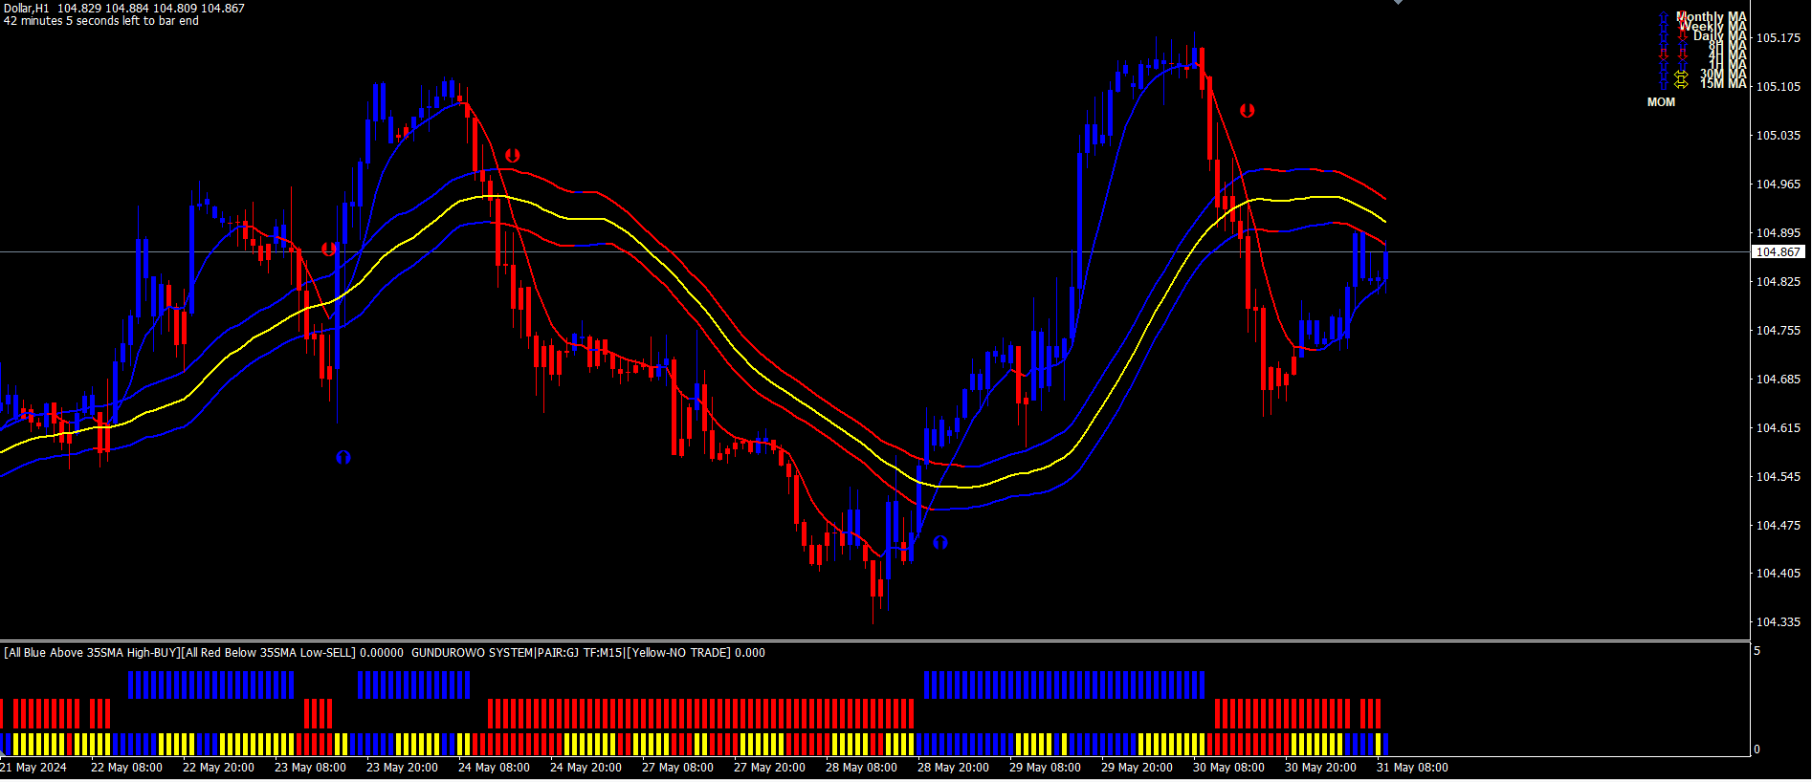
Task: Click the '30 May 20:00' time axis label
Action: click(x=1320, y=768)
